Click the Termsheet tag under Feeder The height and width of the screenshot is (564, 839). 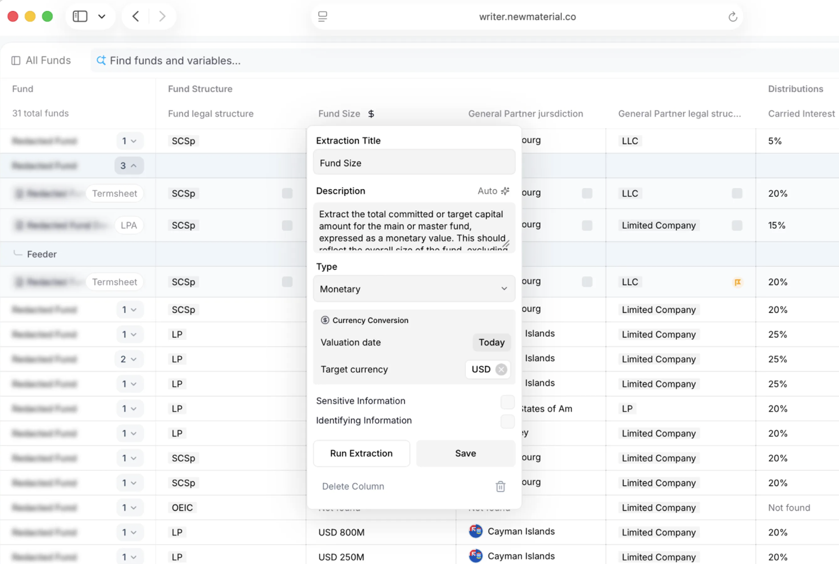click(x=114, y=282)
